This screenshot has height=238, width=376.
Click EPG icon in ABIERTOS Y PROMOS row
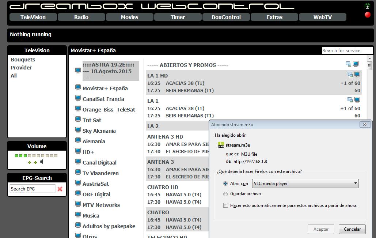[x=349, y=64]
